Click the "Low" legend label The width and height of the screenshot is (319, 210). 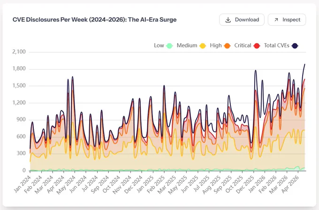click(159, 46)
